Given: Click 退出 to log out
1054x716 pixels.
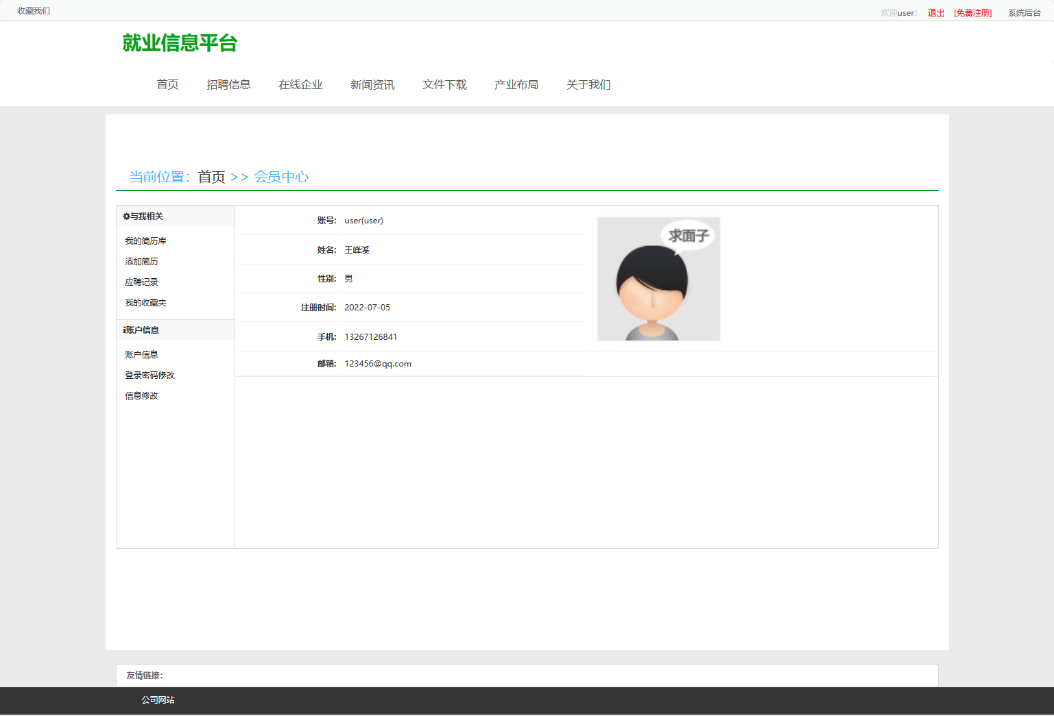Looking at the screenshot, I should [935, 12].
